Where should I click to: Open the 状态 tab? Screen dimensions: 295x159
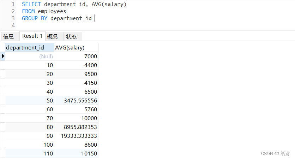(73, 36)
